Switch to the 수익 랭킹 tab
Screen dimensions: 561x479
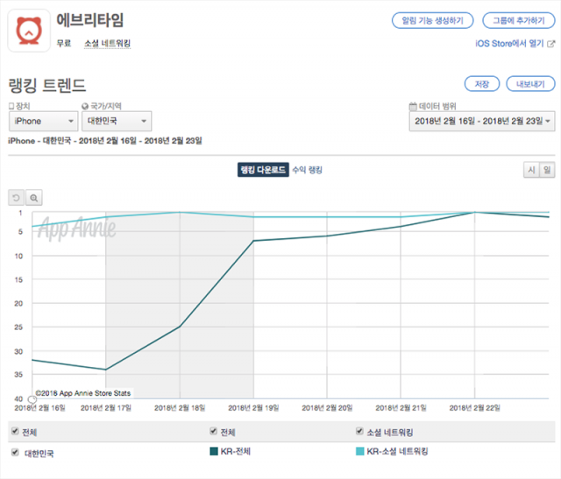tap(307, 170)
